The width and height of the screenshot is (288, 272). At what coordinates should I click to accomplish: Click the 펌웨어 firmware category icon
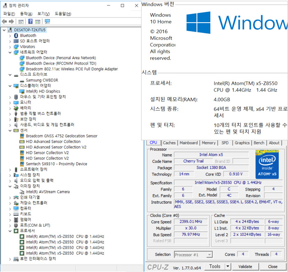[16, 220]
